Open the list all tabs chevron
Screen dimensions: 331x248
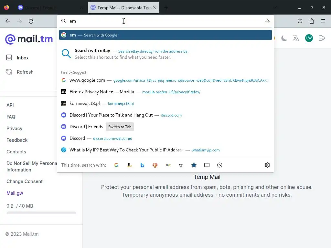[x=275, y=8]
